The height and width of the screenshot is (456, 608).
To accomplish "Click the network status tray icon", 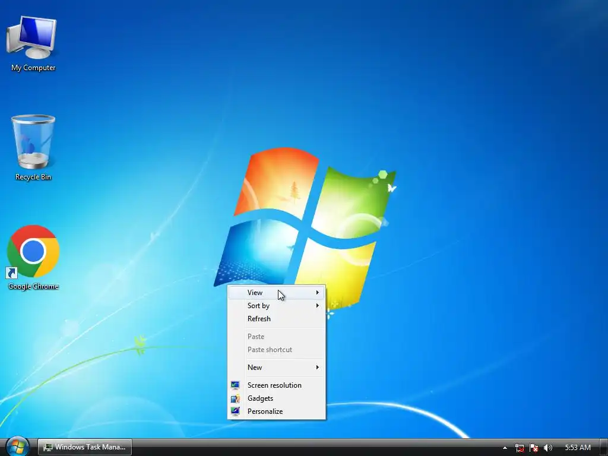I will [520, 448].
